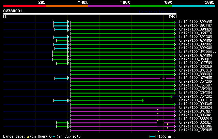Select the UniRef100_Q0IND7 label
The width and height of the screenshot is (218, 139).
pyautogui.click(x=196, y=112)
